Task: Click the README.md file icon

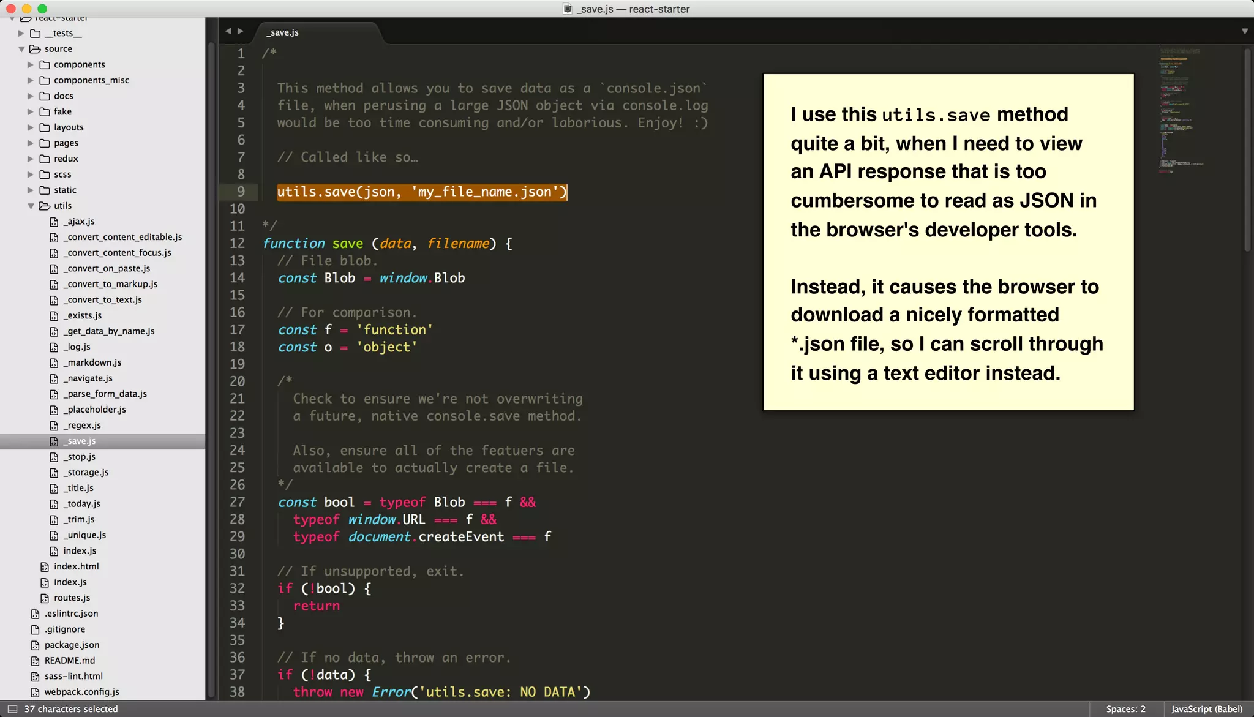Action: (36, 661)
